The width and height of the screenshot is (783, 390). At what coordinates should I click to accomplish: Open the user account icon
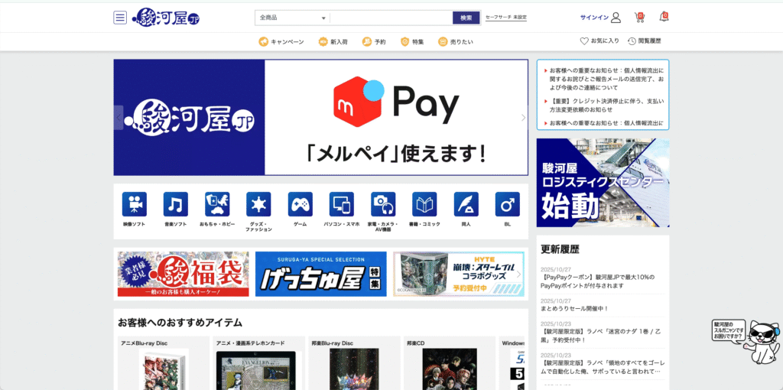click(x=616, y=18)
